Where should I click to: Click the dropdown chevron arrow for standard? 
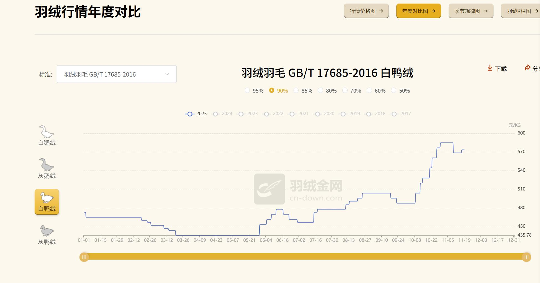pyautogui.click(x=167, y=74)
